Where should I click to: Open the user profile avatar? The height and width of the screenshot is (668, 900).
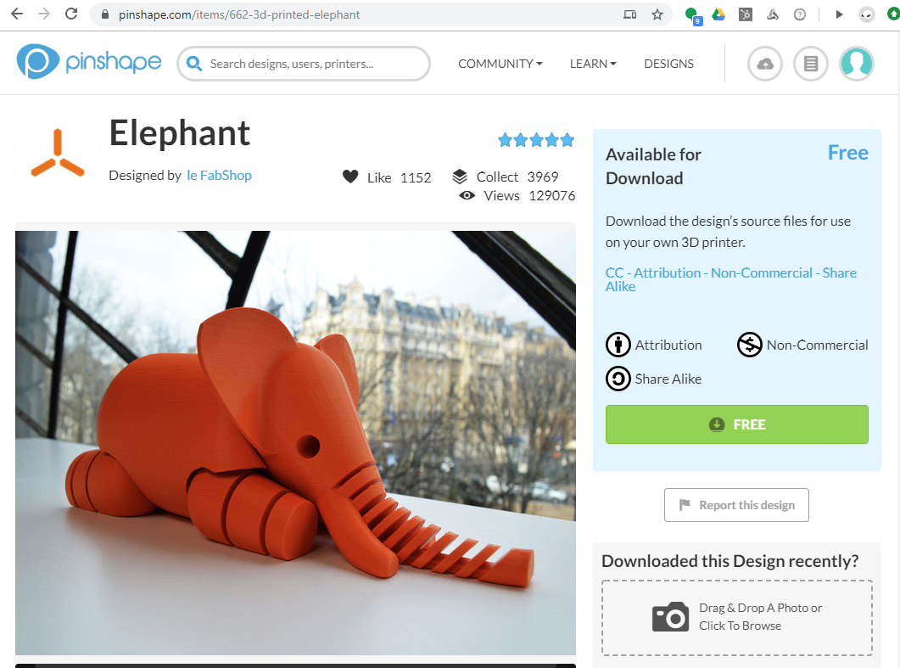(x=857, y=63)
